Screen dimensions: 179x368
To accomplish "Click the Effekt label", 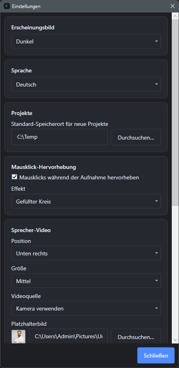I will coord(18,189).
